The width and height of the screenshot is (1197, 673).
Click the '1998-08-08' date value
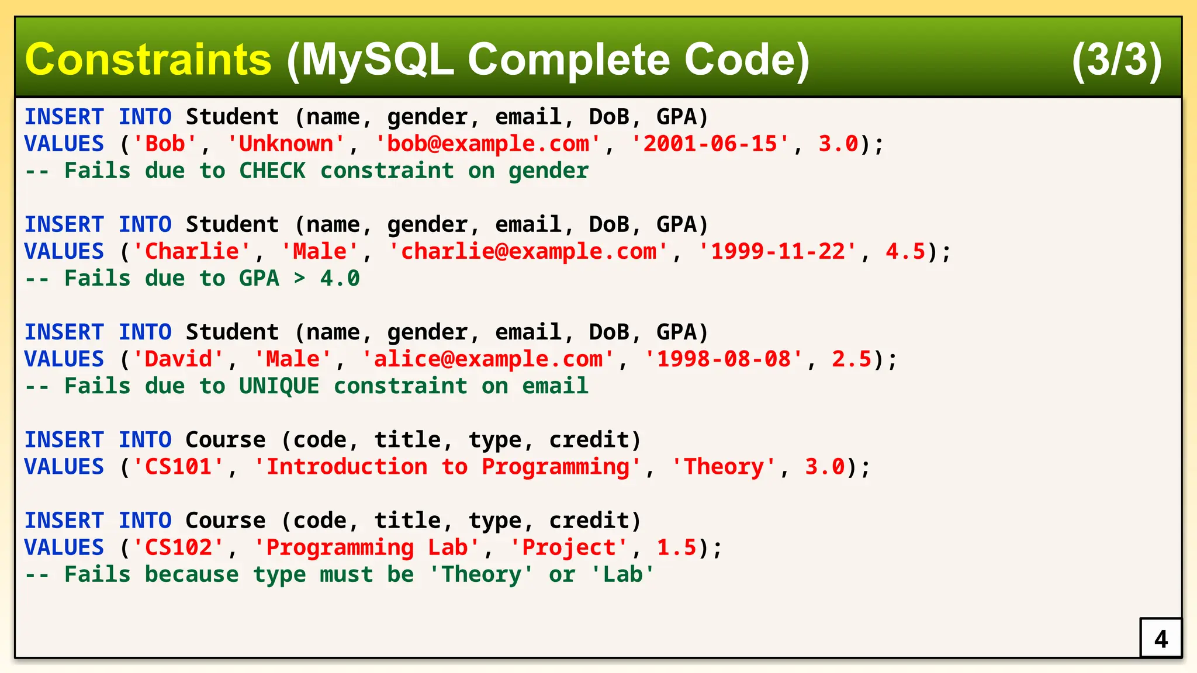pos(724,359)
